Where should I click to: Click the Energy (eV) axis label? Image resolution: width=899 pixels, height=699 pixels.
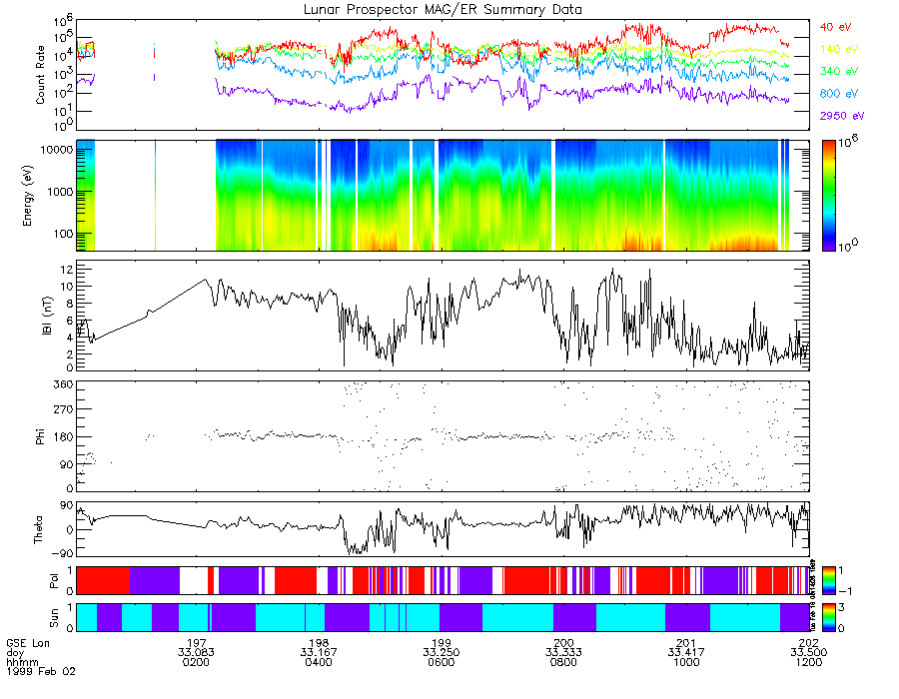tap(27, 196)
